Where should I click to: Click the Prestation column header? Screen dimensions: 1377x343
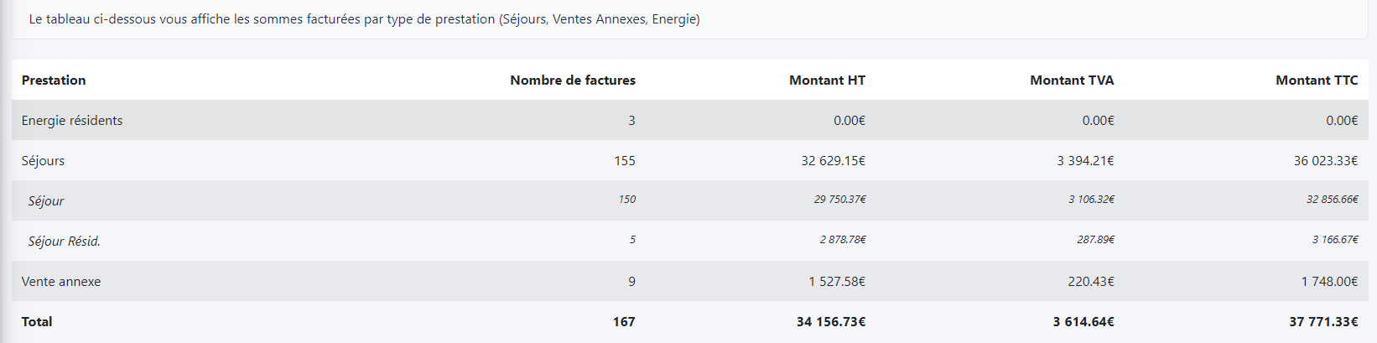pos(54,81)
